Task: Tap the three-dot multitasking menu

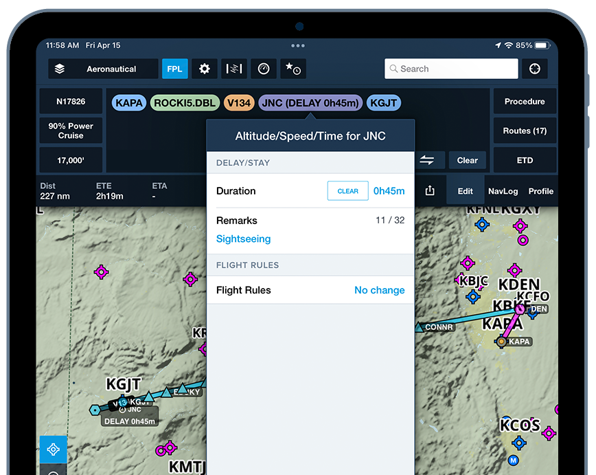Action: pos(298,45)
